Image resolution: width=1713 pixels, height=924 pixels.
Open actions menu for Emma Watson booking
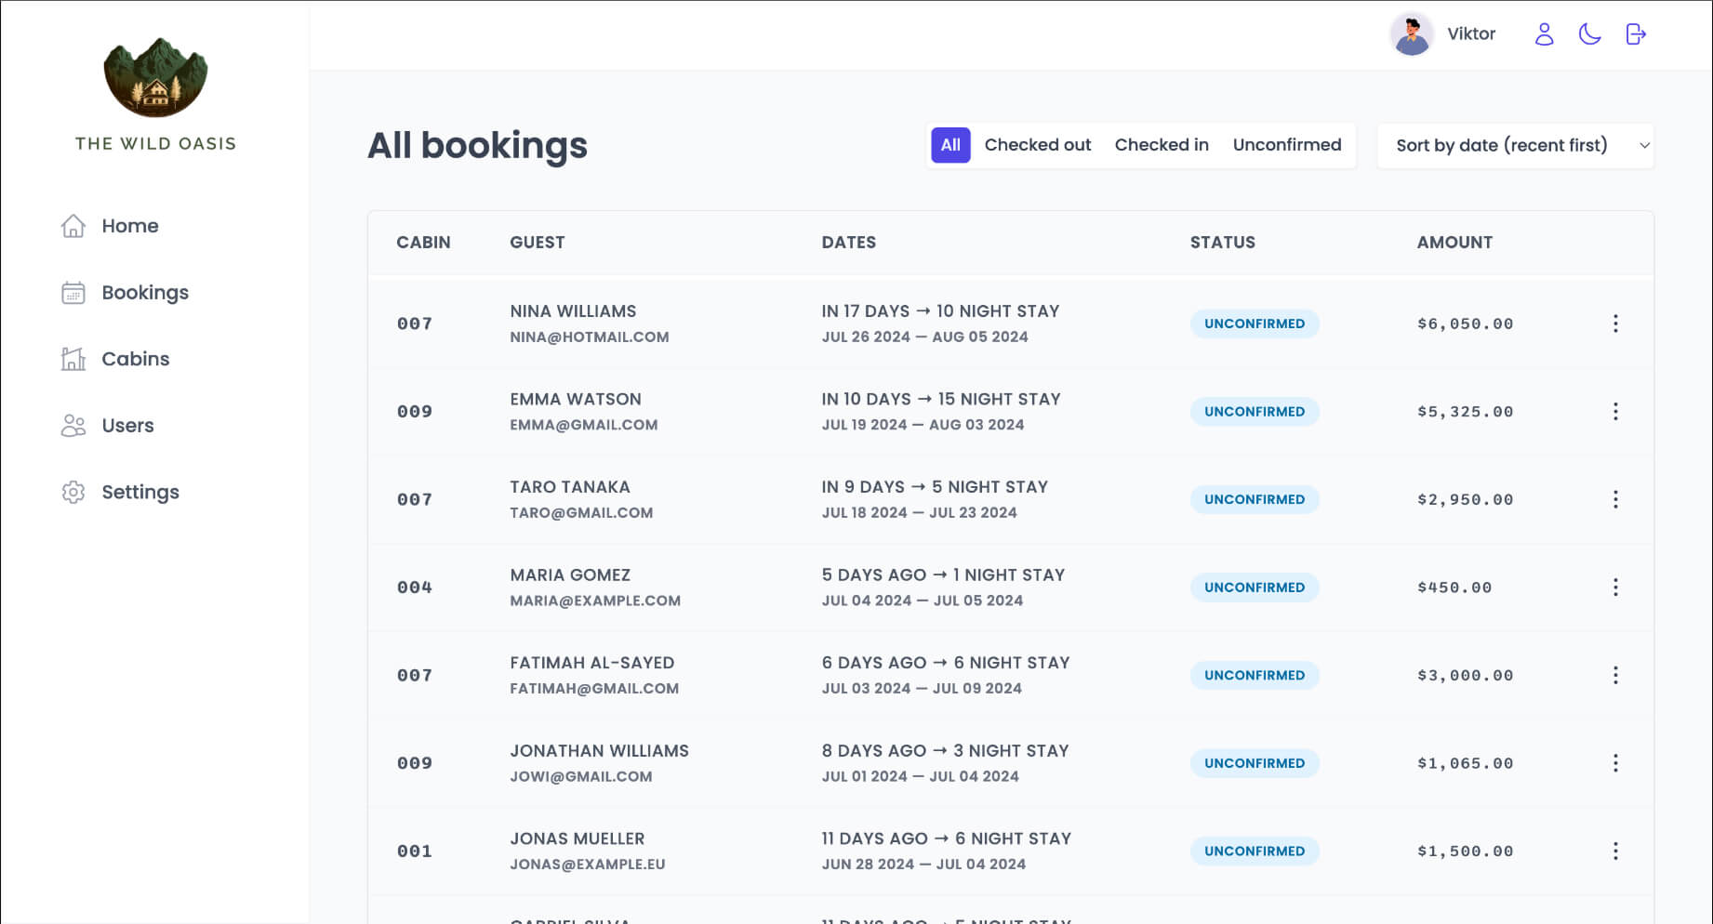(x=1615, y=412)
